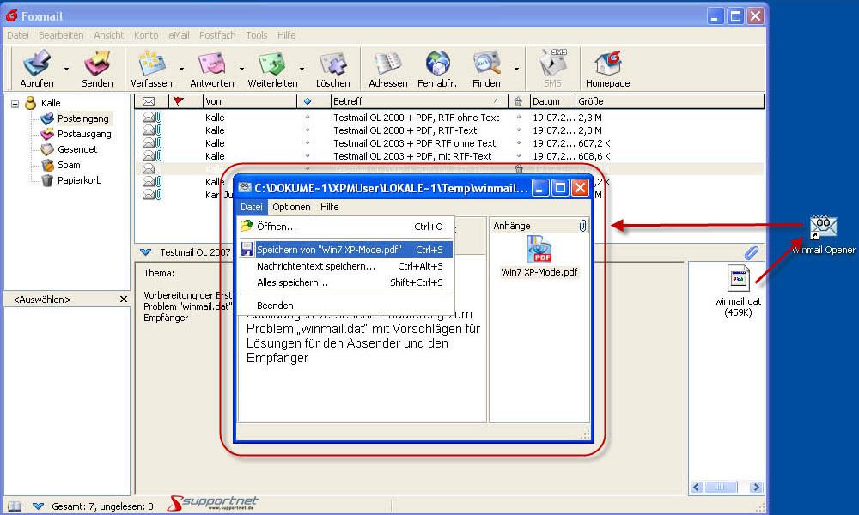Click the winmail.dat attachment on the right
The image size is (859, 515).
click(x=738, y=280)
